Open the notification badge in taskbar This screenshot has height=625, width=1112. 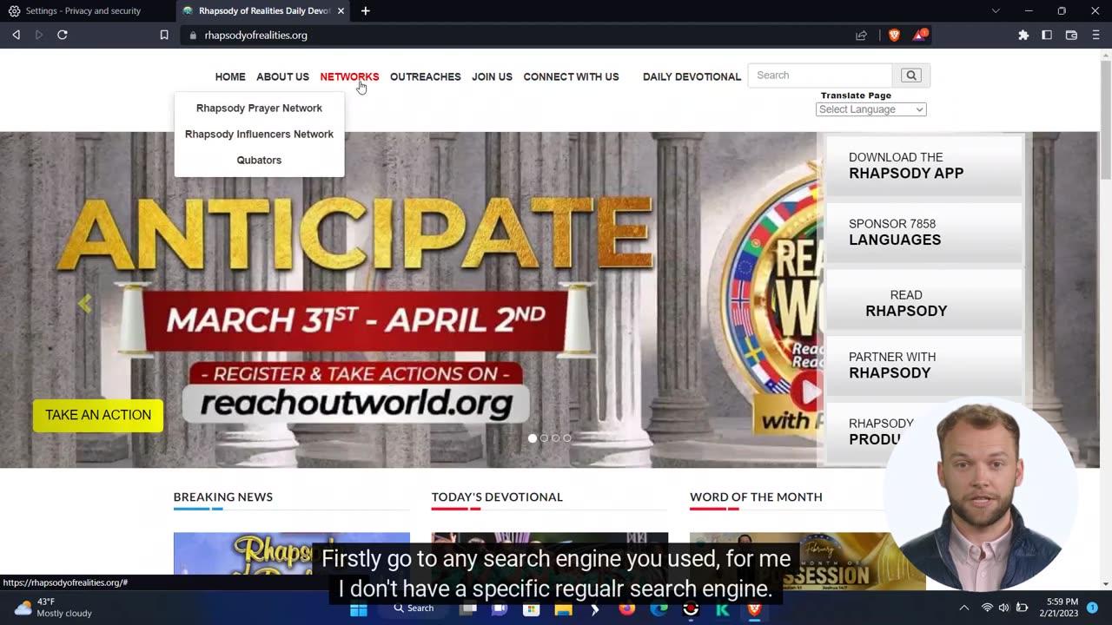1093,608
